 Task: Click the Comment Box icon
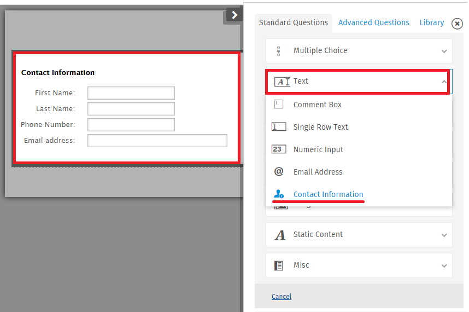click(x=279, y=105)
